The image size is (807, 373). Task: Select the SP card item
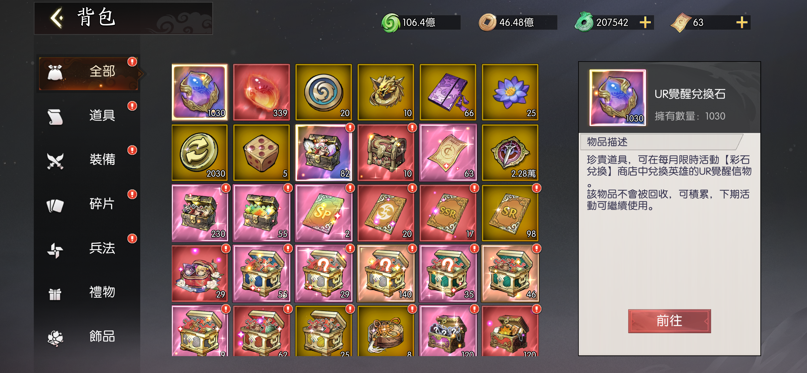[x=324, y=213]
